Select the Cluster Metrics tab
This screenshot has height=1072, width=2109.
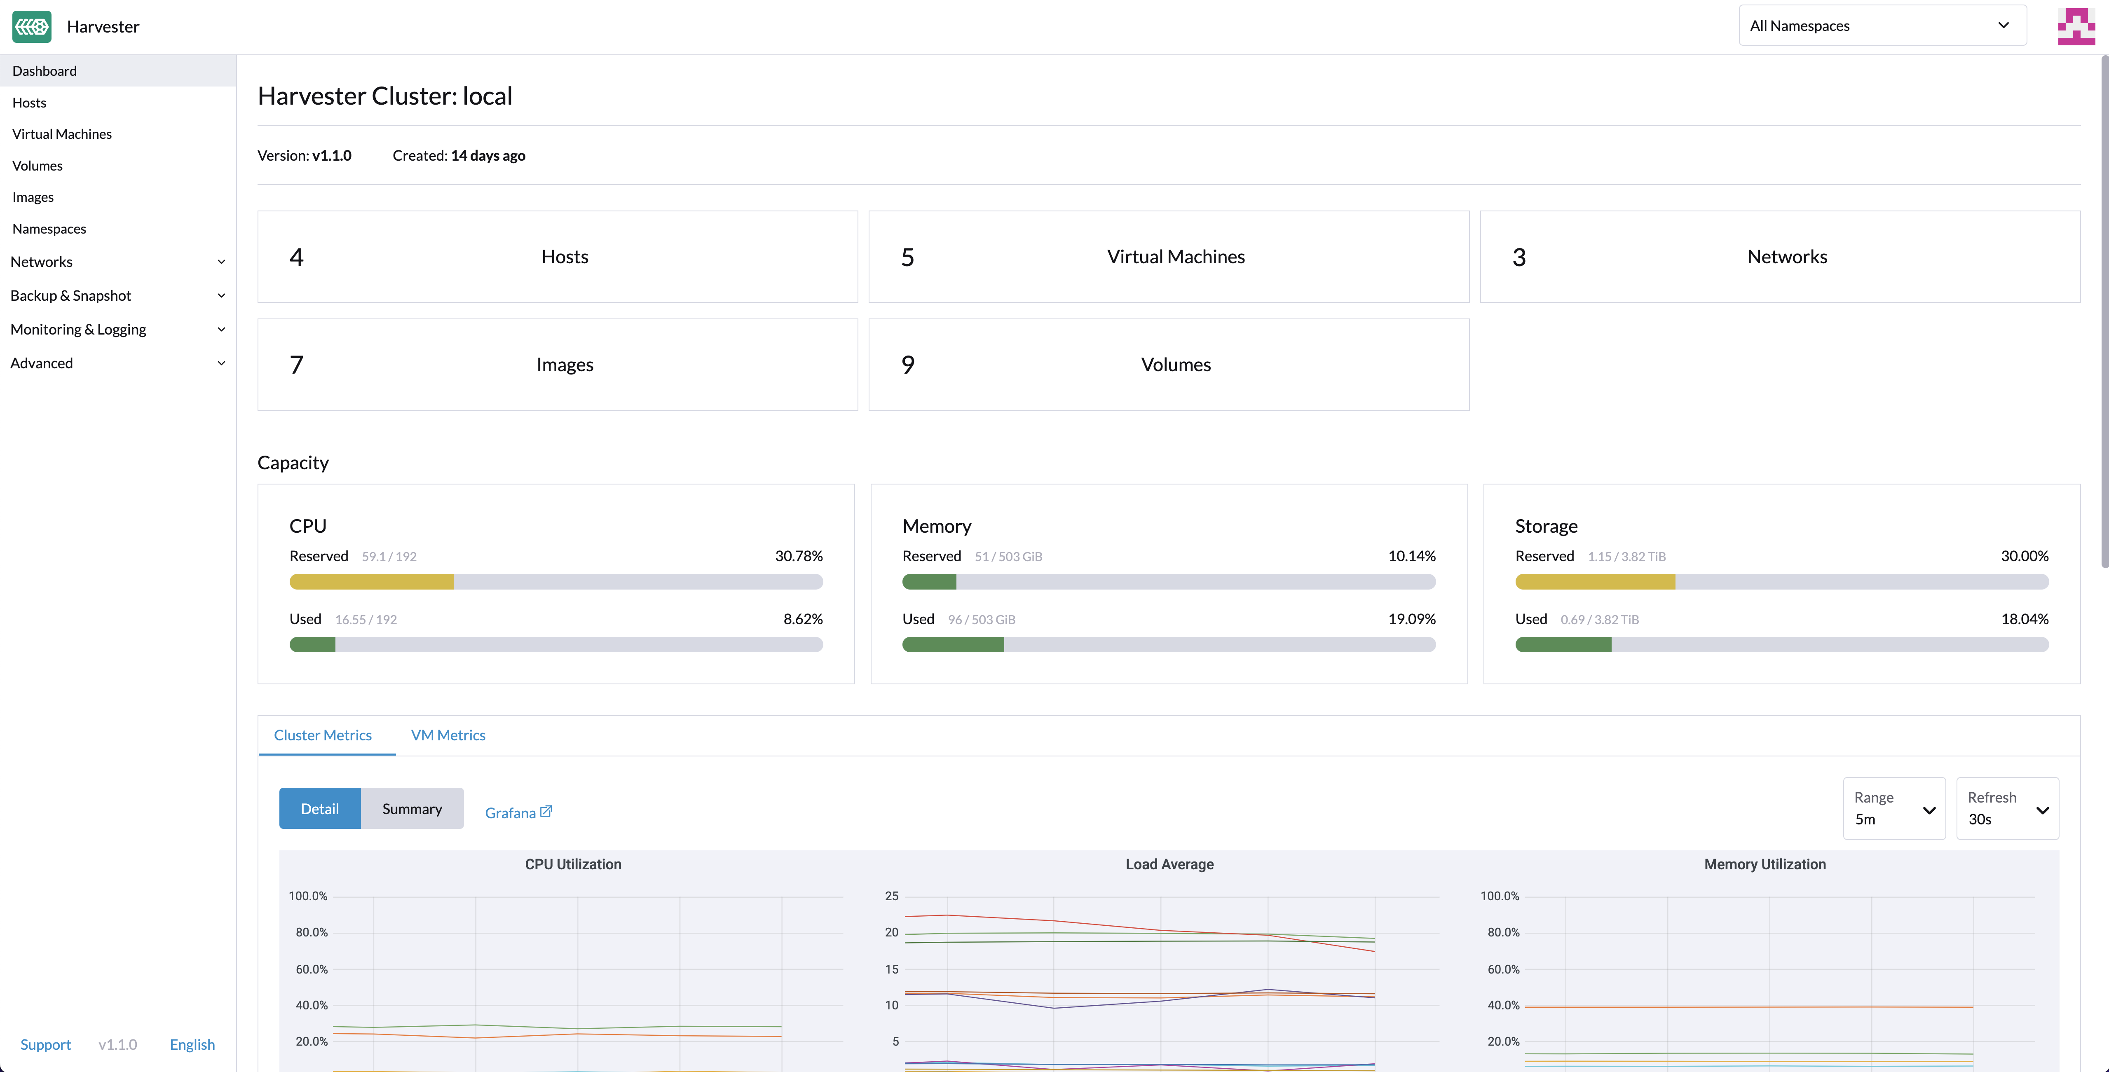[323, 735]
